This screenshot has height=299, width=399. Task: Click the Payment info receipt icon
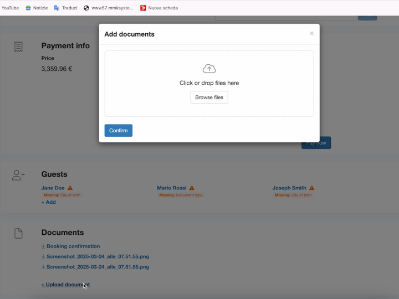[x=19, y=47]
